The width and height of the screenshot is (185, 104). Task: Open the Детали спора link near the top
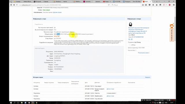pos(57,12)
